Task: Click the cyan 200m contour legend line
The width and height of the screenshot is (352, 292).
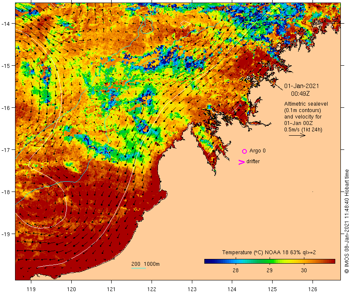Action: click(139, 268)
